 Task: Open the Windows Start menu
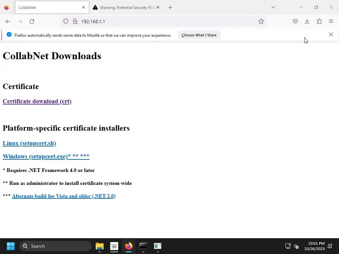tap(11, 246)
